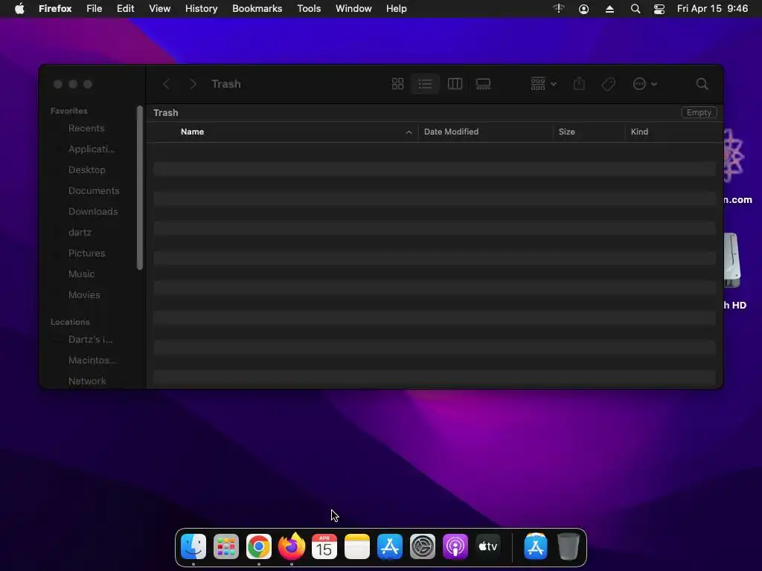Screen dimensions: 762x571
Task: Switch Finder to list view
Action: 425,84
